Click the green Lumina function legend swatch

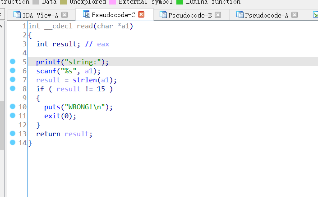click(180, 2)
